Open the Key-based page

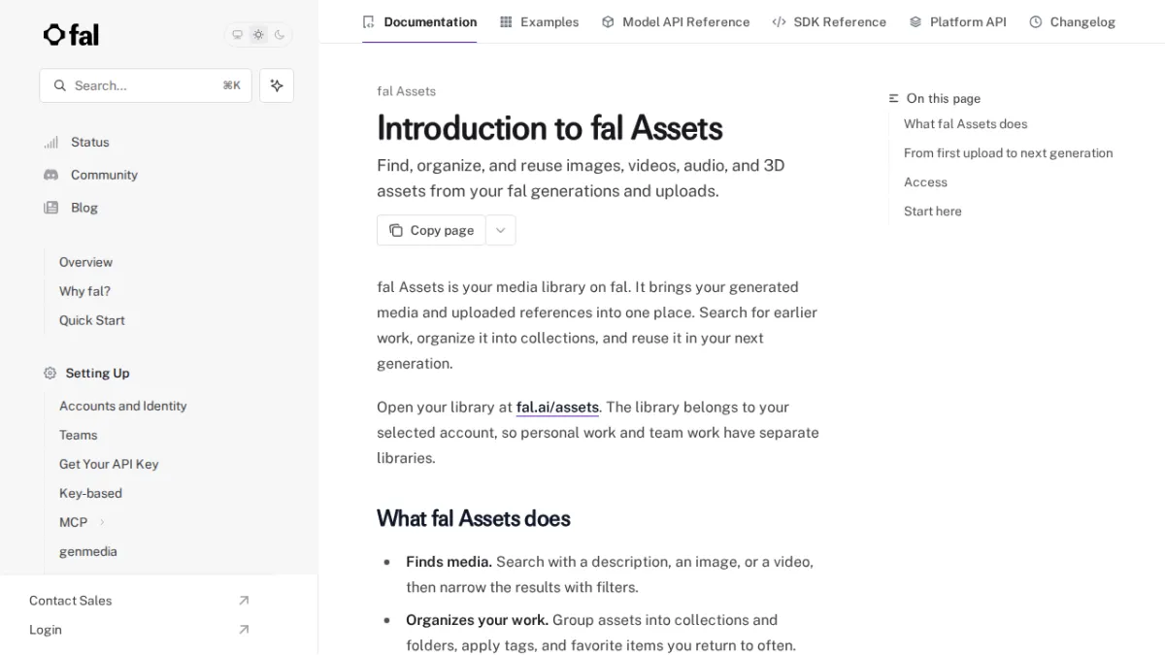90,493
